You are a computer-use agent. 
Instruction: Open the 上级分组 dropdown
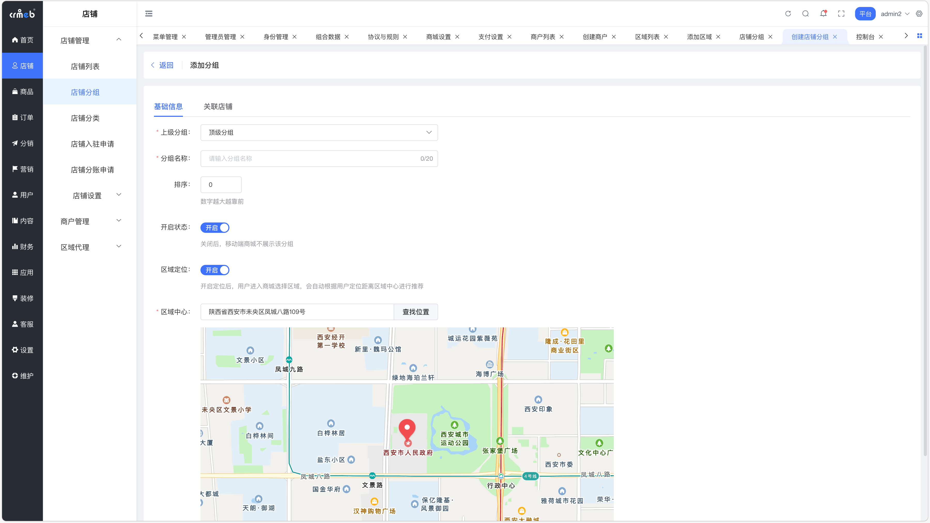tap(319, 133)
